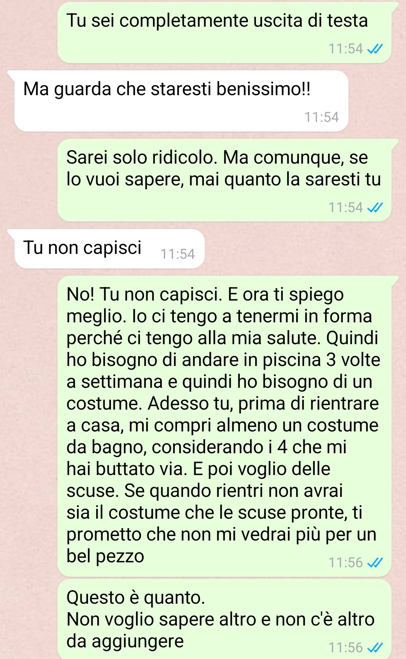Tap read-receipt ticks on 'uscita di testa' message
Screen dimensions: 406x659
[375, 49]
